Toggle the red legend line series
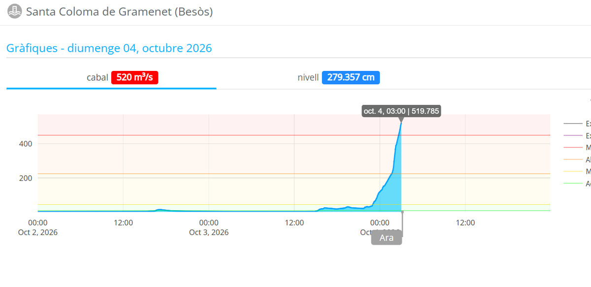The width and height of the screenshot is (591, 287). (x=577, y=147)
